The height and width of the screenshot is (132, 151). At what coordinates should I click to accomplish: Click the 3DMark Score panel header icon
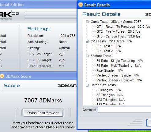click(x=2, y=76)
